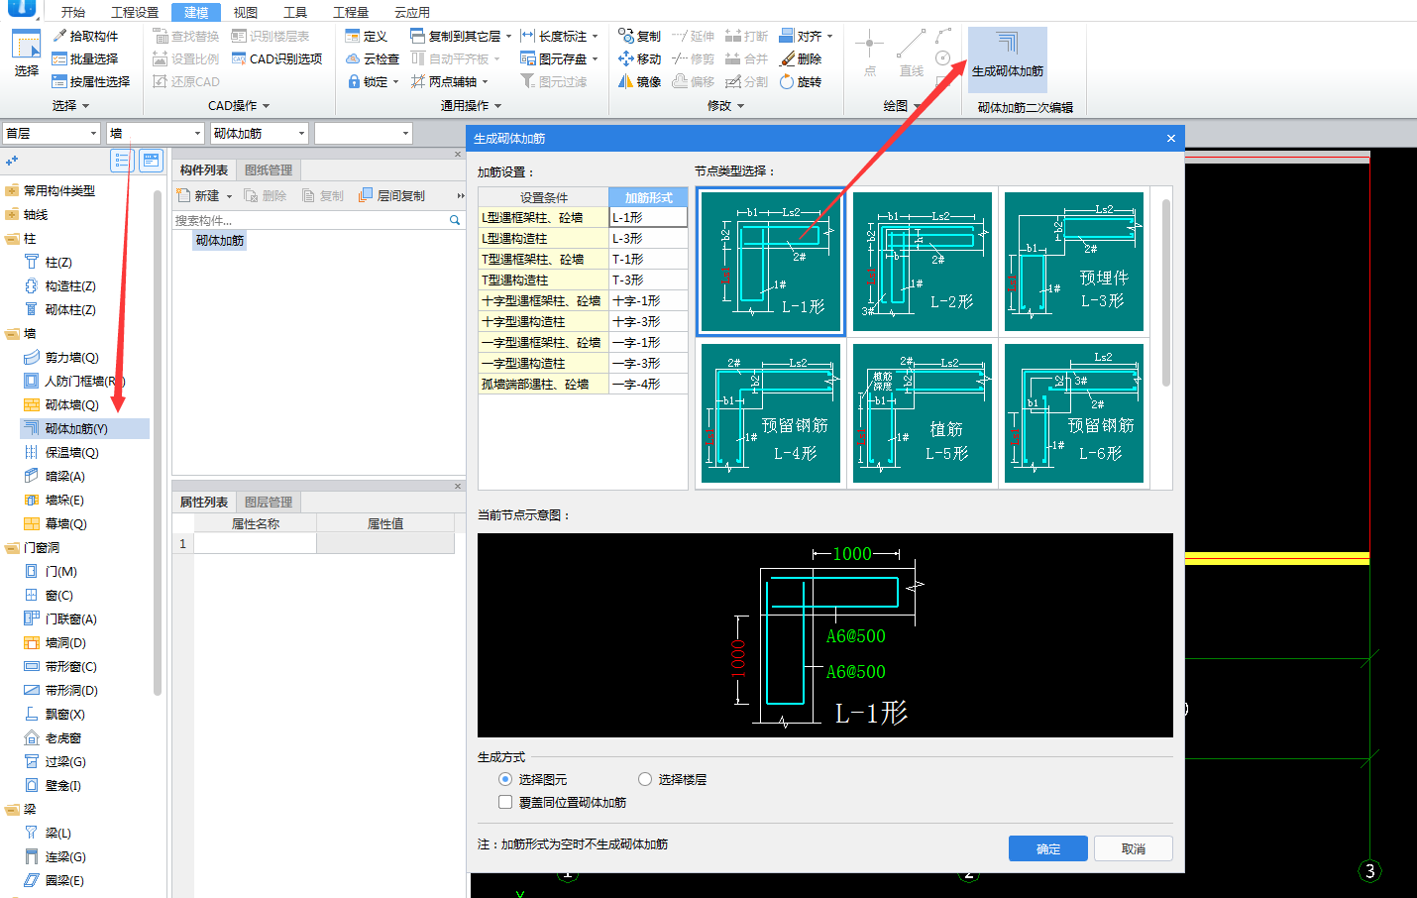1417x898 pixels.
Task: Select the 两点辅轴 tool
Action: coord(450,81)
